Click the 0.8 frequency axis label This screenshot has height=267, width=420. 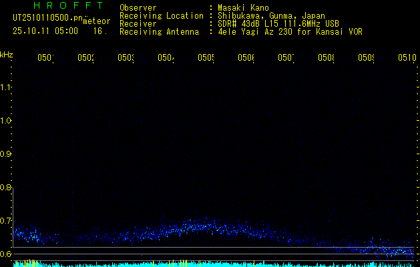pos(6,188)
